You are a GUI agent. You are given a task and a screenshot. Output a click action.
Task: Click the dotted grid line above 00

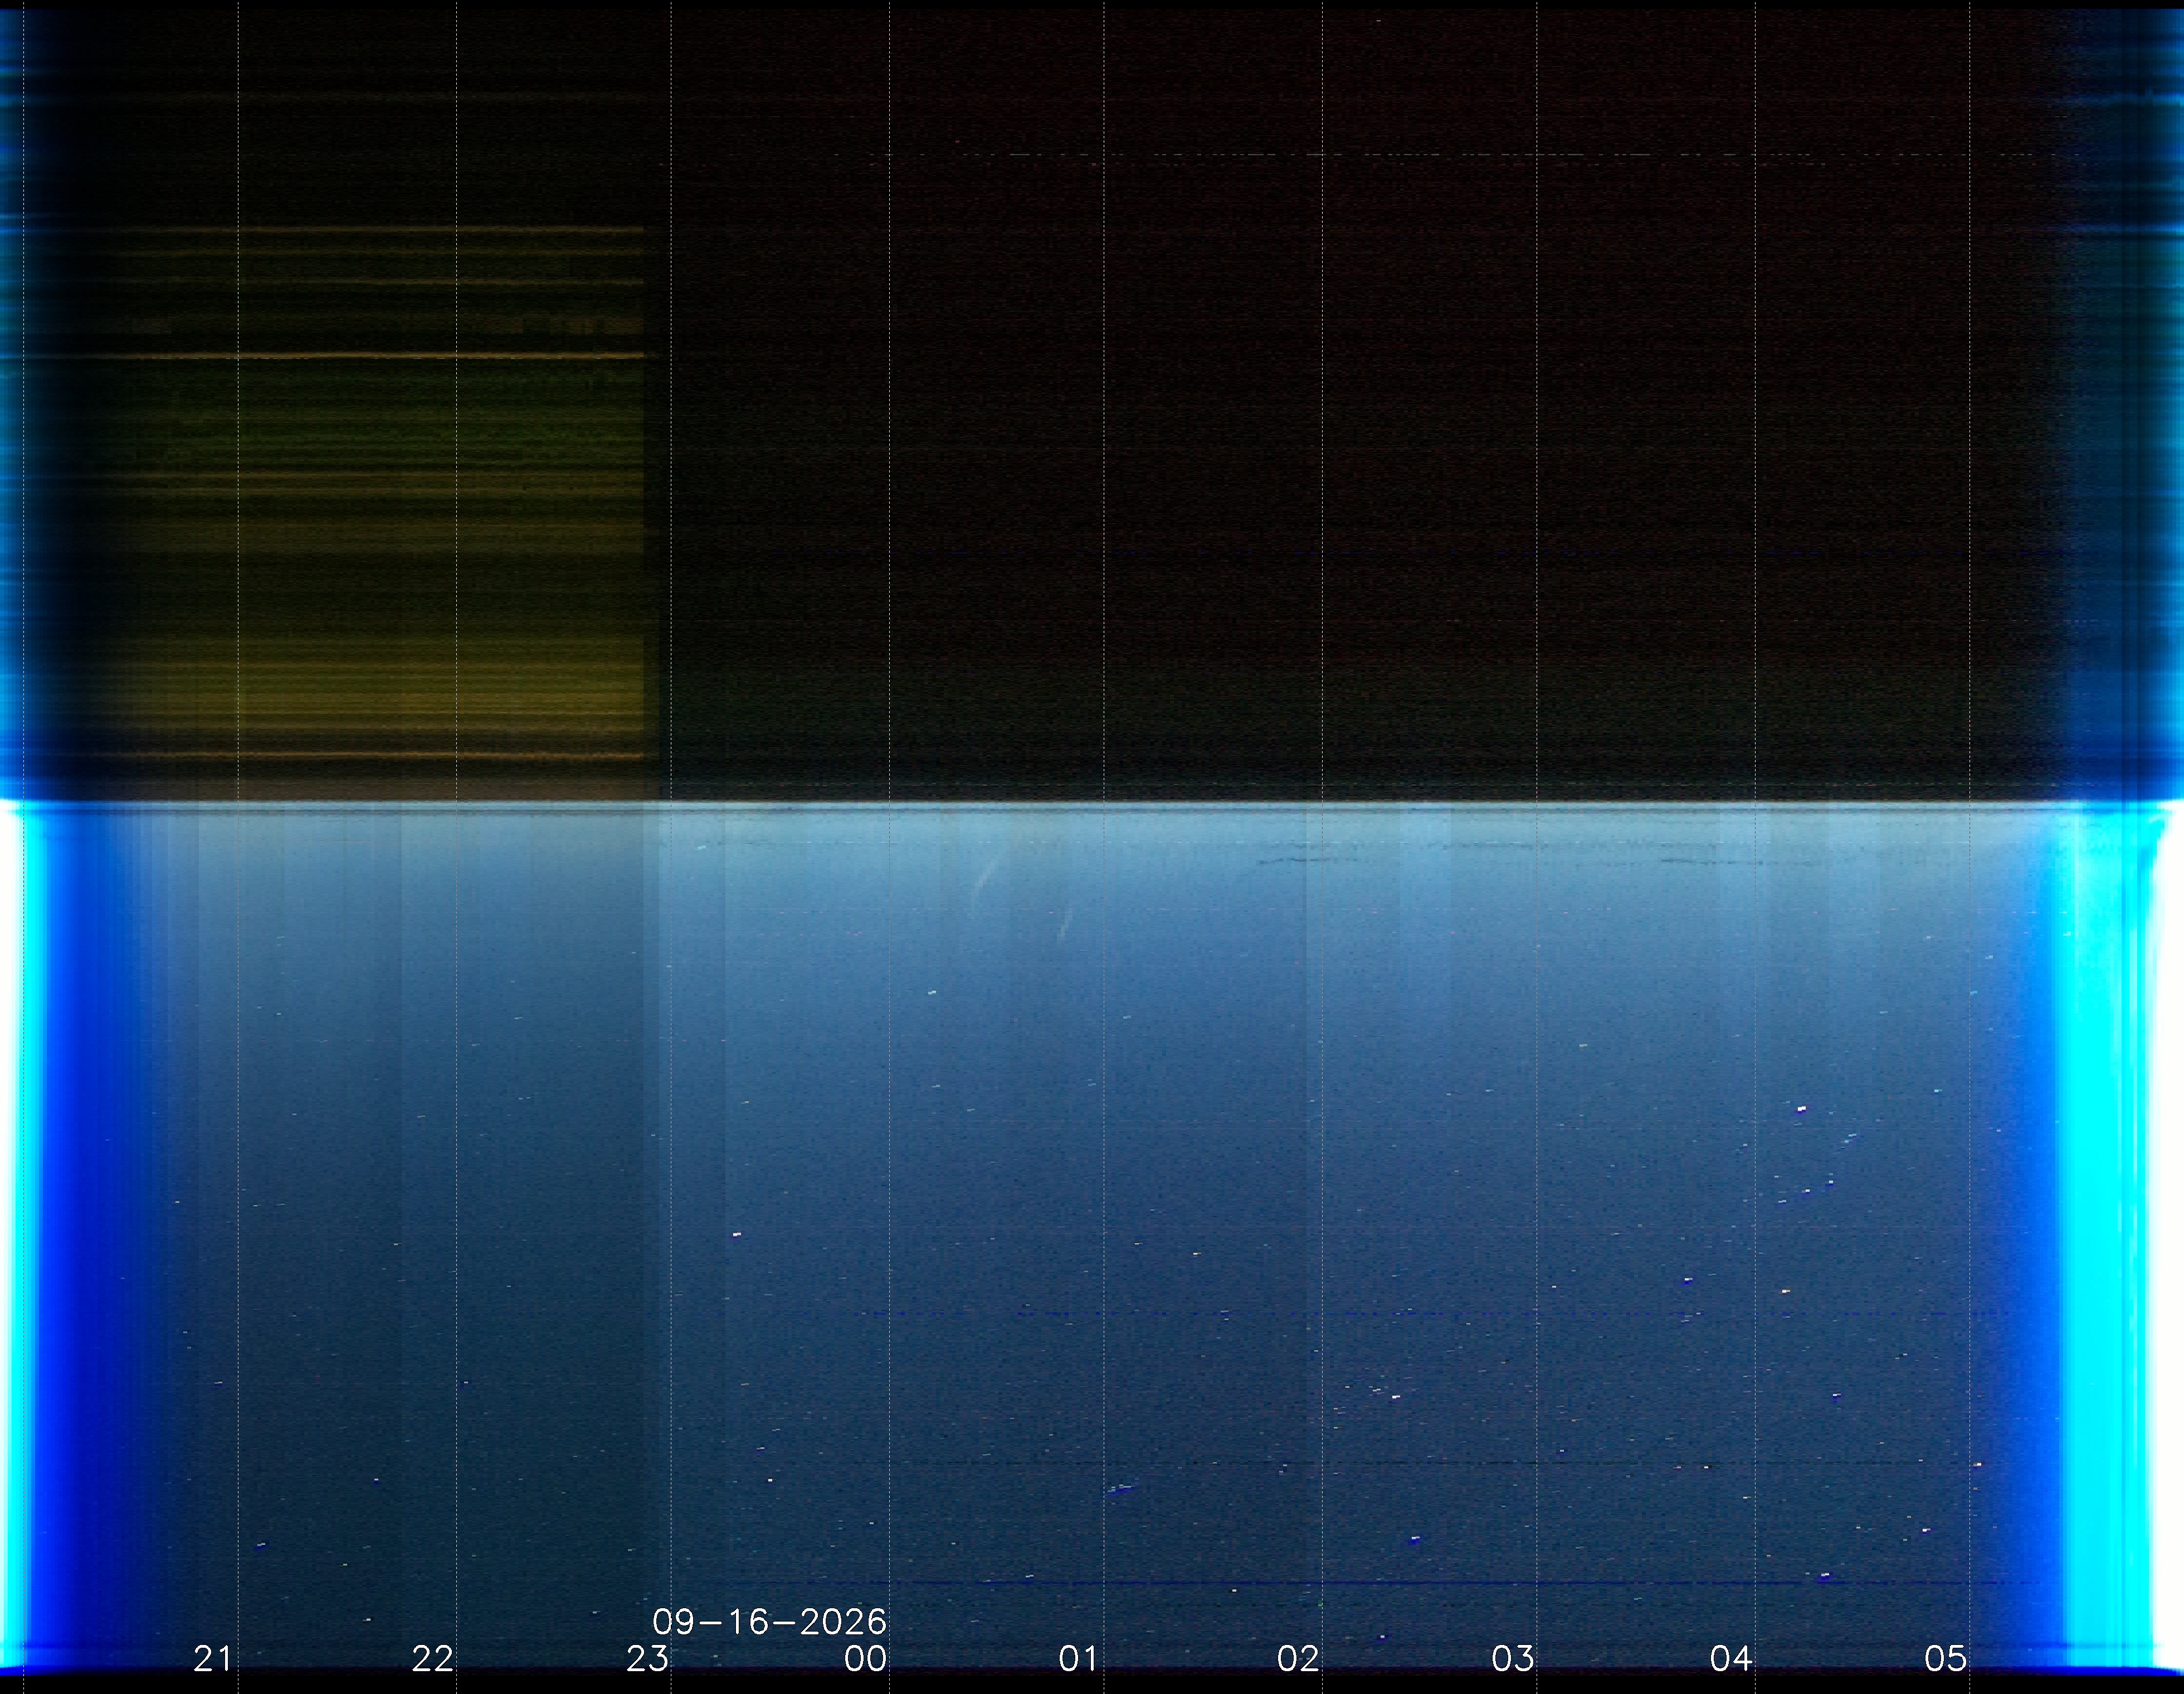pos(890,800)
